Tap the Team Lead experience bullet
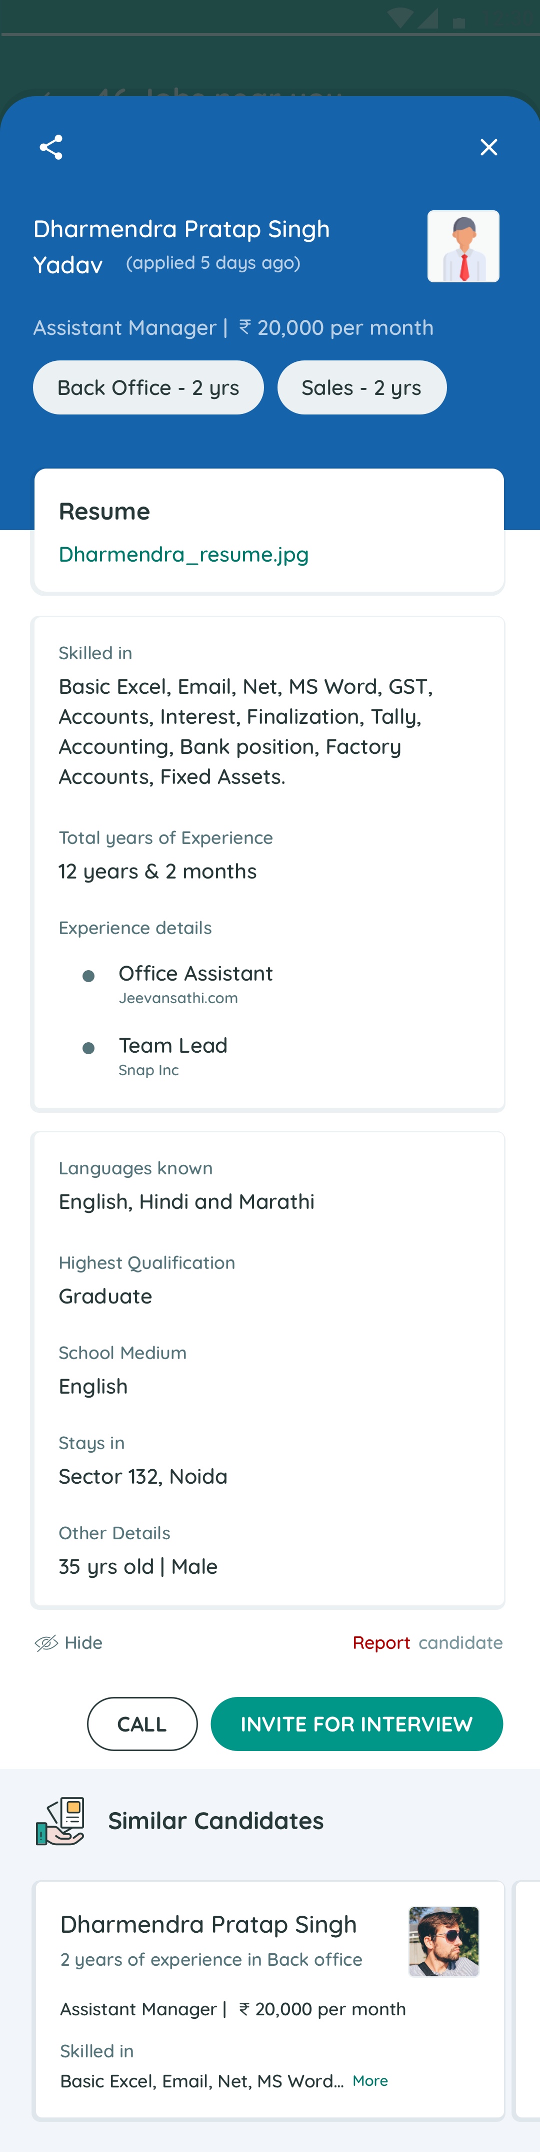540x2152 pixels. [x=88, y=1048]
